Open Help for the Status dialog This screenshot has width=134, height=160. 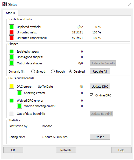[121, 150]
